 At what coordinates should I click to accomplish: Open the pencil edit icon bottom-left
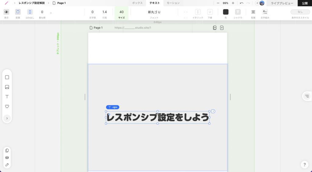click(x=7, y=165)
